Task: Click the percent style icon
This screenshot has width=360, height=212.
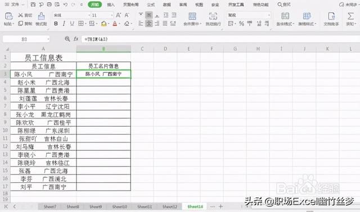Action: pyautogui.click(x=241, y=24)
